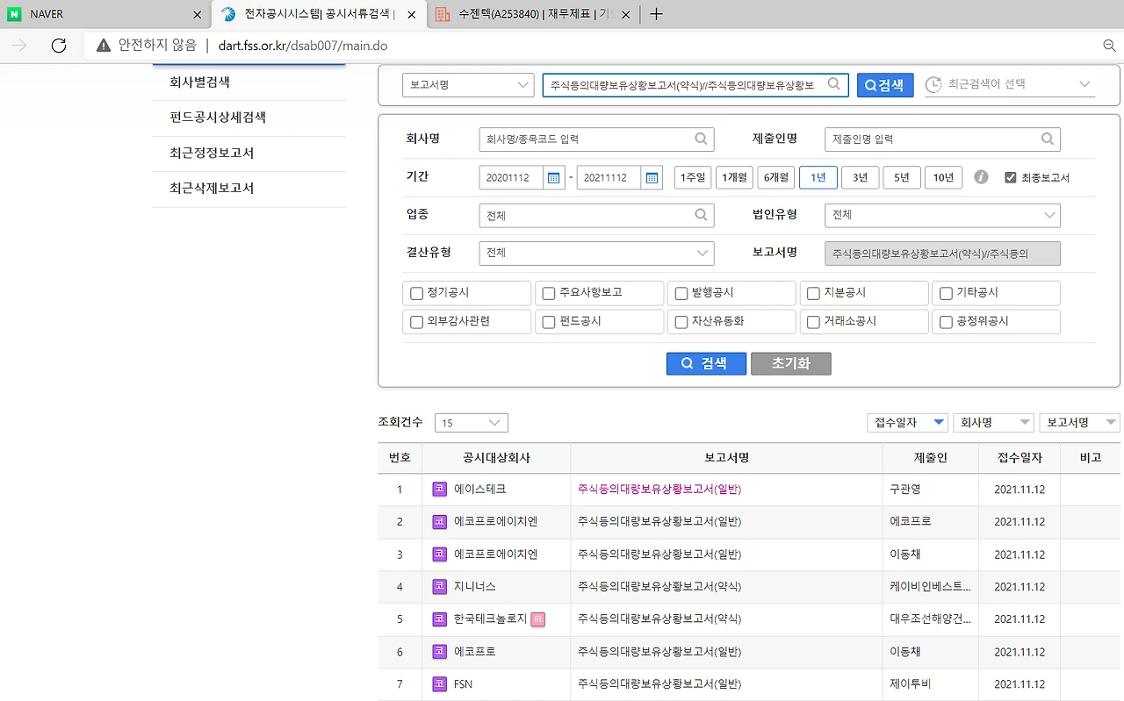Close the NAVER tab
This screenshot has width=1124, height=701.
[x=198, y=15]
